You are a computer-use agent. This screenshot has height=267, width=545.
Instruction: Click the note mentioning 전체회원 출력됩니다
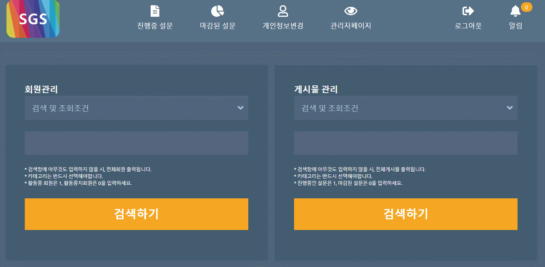(88, 169)
